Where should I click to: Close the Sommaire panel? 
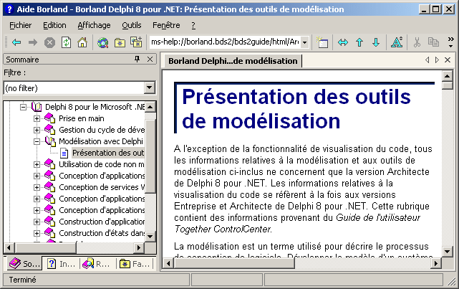tap(150, 60)
